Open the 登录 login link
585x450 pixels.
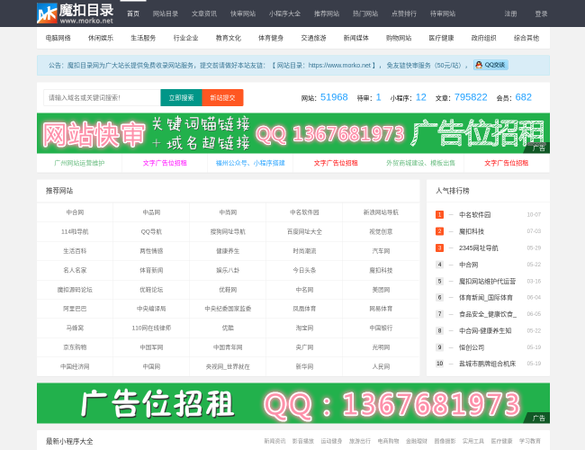(541, 13)
